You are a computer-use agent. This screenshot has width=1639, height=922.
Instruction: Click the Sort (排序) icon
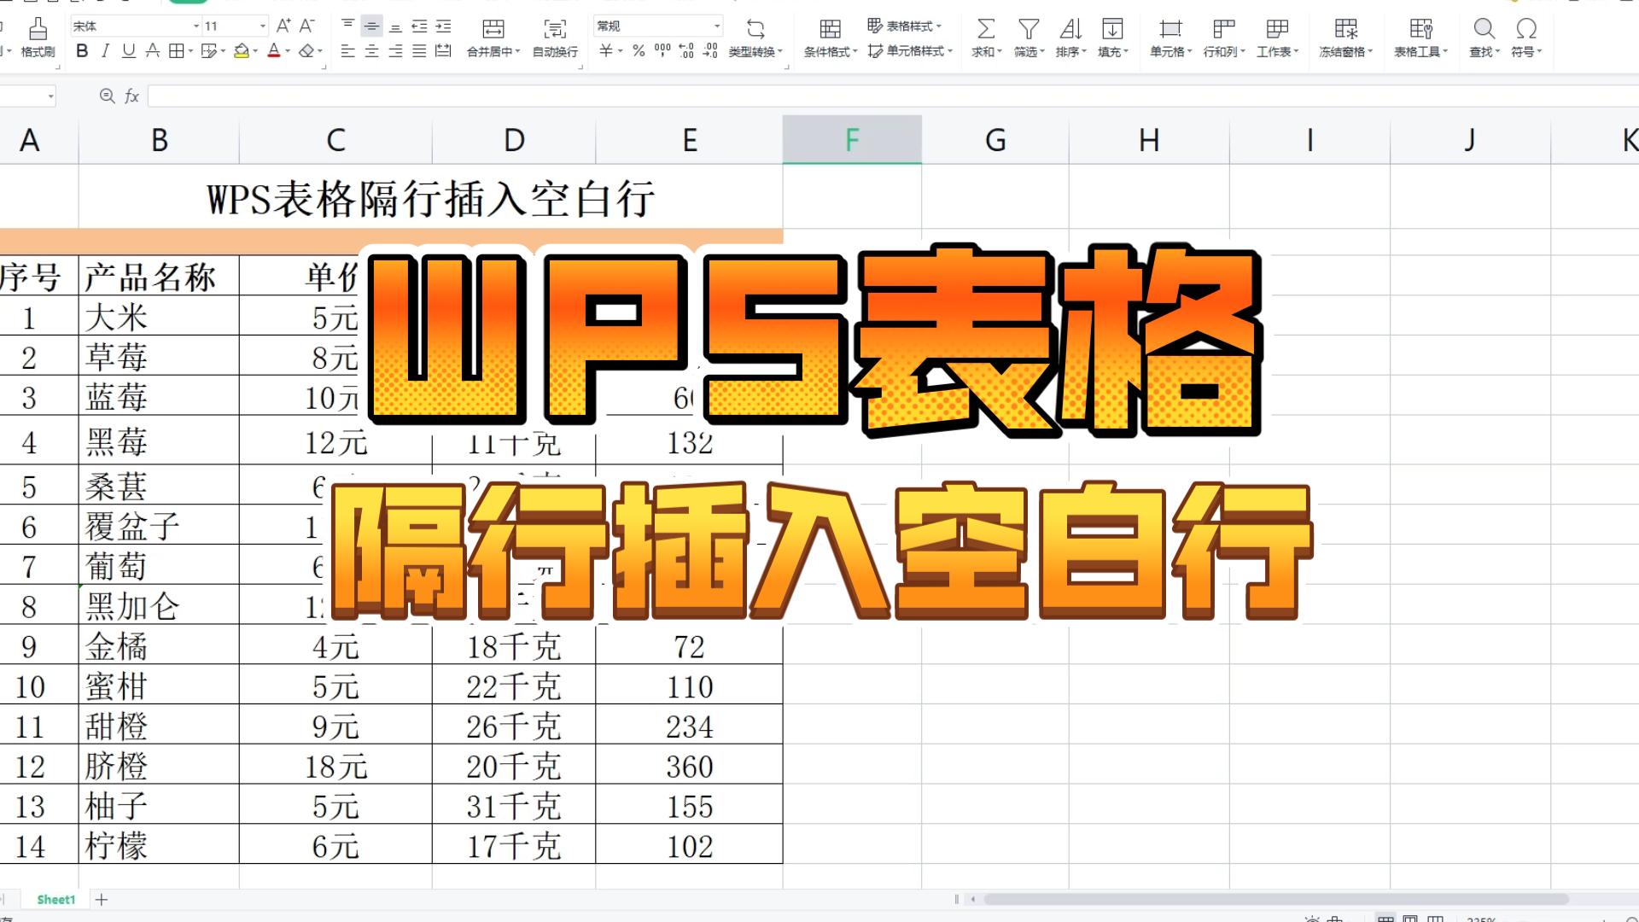click(1070, 29)
